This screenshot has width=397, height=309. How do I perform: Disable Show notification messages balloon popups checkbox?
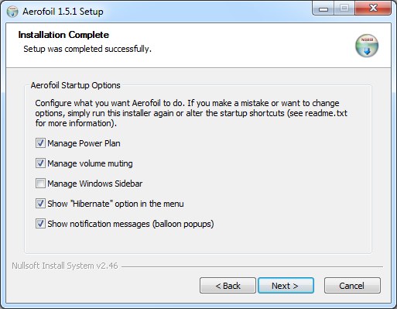point(40,224)
